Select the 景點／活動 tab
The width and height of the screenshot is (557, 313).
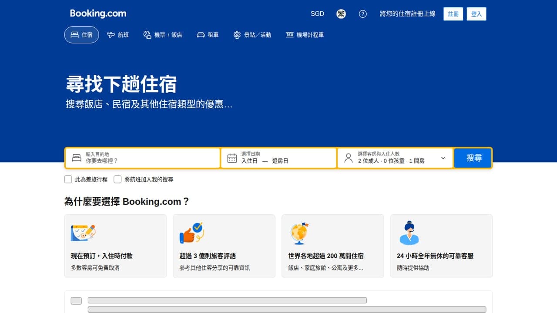pos(252,35)
